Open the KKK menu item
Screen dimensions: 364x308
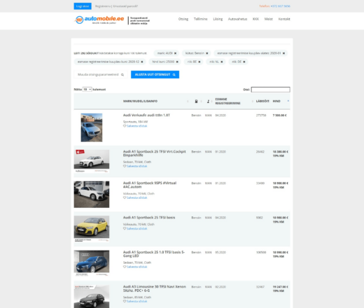[255, 19]
